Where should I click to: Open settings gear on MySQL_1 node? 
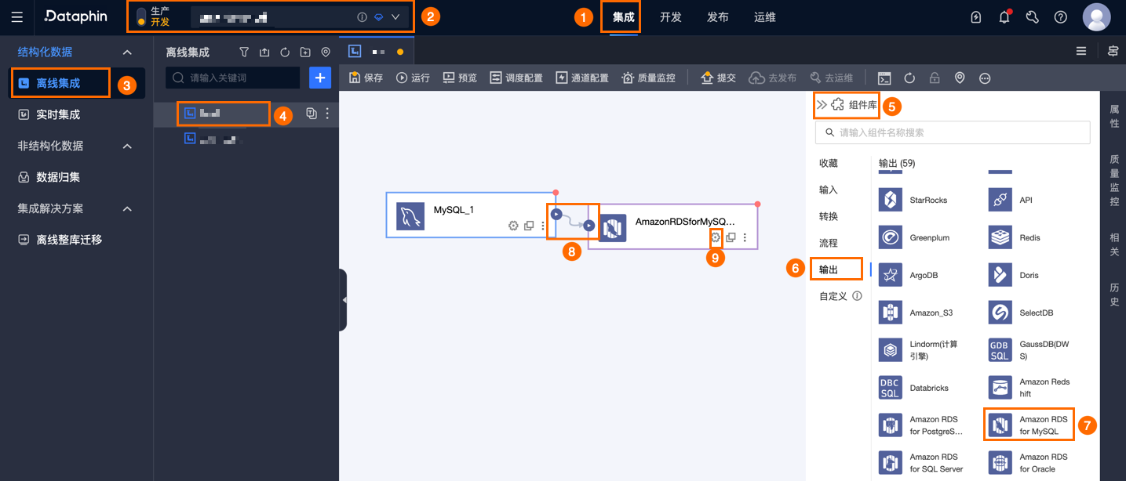tap(513, 226)
